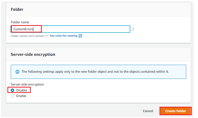Screen dimensions: 198x118
Task: Select the Enable encryption radio button
Action: [12, 96]
